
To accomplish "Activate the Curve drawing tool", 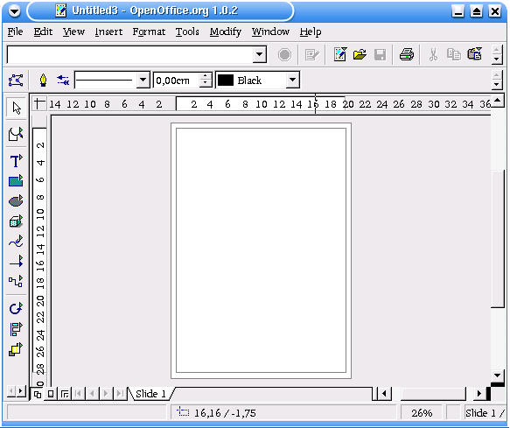I will coord(16,242).
